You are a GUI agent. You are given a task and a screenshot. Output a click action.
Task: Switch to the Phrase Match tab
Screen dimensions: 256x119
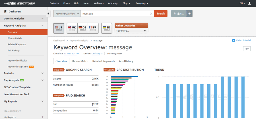pyautogui.click(x=80, y=61)
